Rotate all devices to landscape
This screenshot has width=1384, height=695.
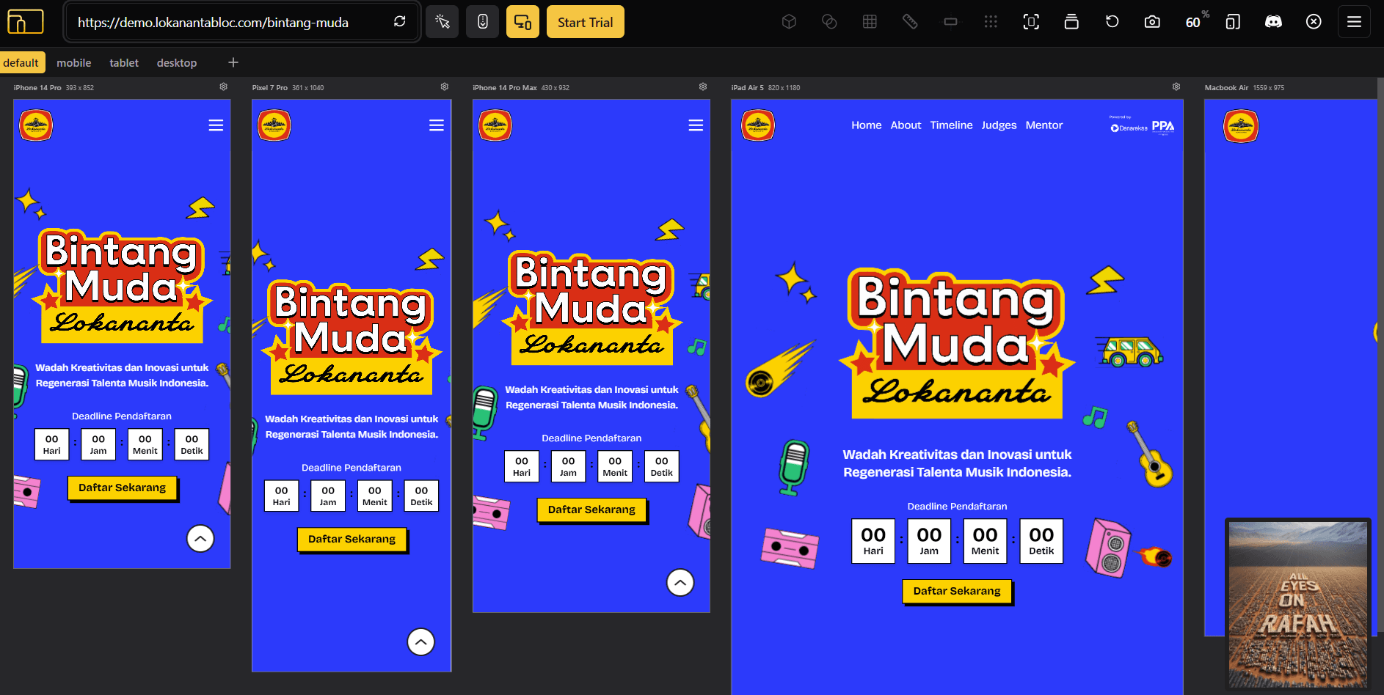pyautogui.click(x=1232, y=22)
